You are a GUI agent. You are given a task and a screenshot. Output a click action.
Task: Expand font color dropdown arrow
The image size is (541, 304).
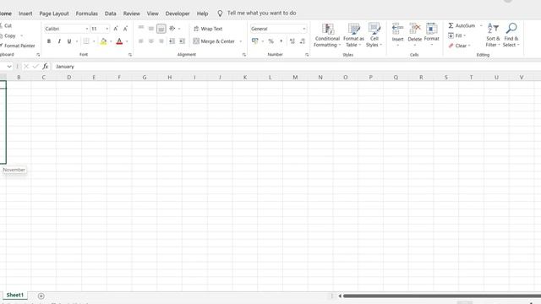click(x=127, y=41)
